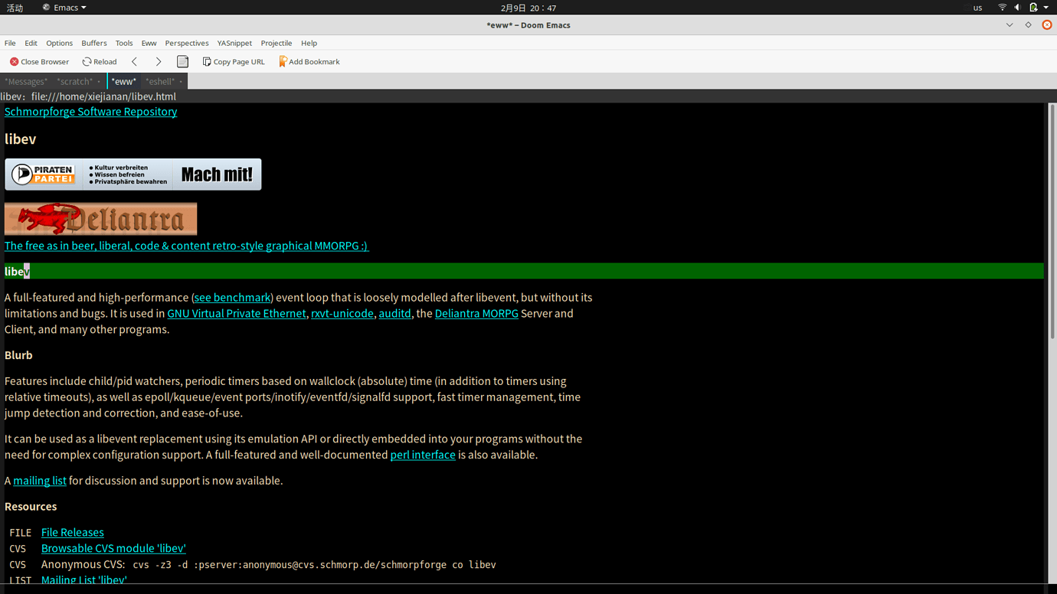Viewport: 1057px width, 594px height.
Task: Click the battery status icon
Action: tap(1033, 8)
